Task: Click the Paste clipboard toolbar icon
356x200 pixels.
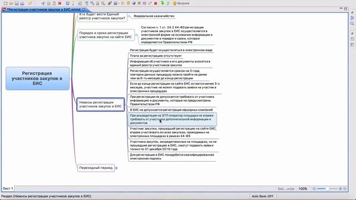Action: pyautogui.click(x=54, y=3)
